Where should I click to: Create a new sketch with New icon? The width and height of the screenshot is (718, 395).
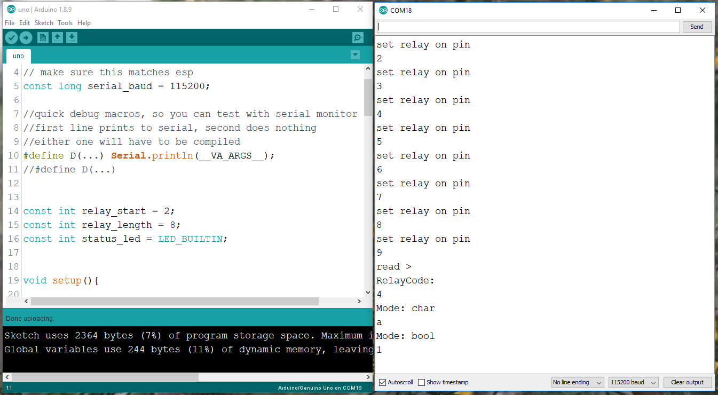[43, 37]
